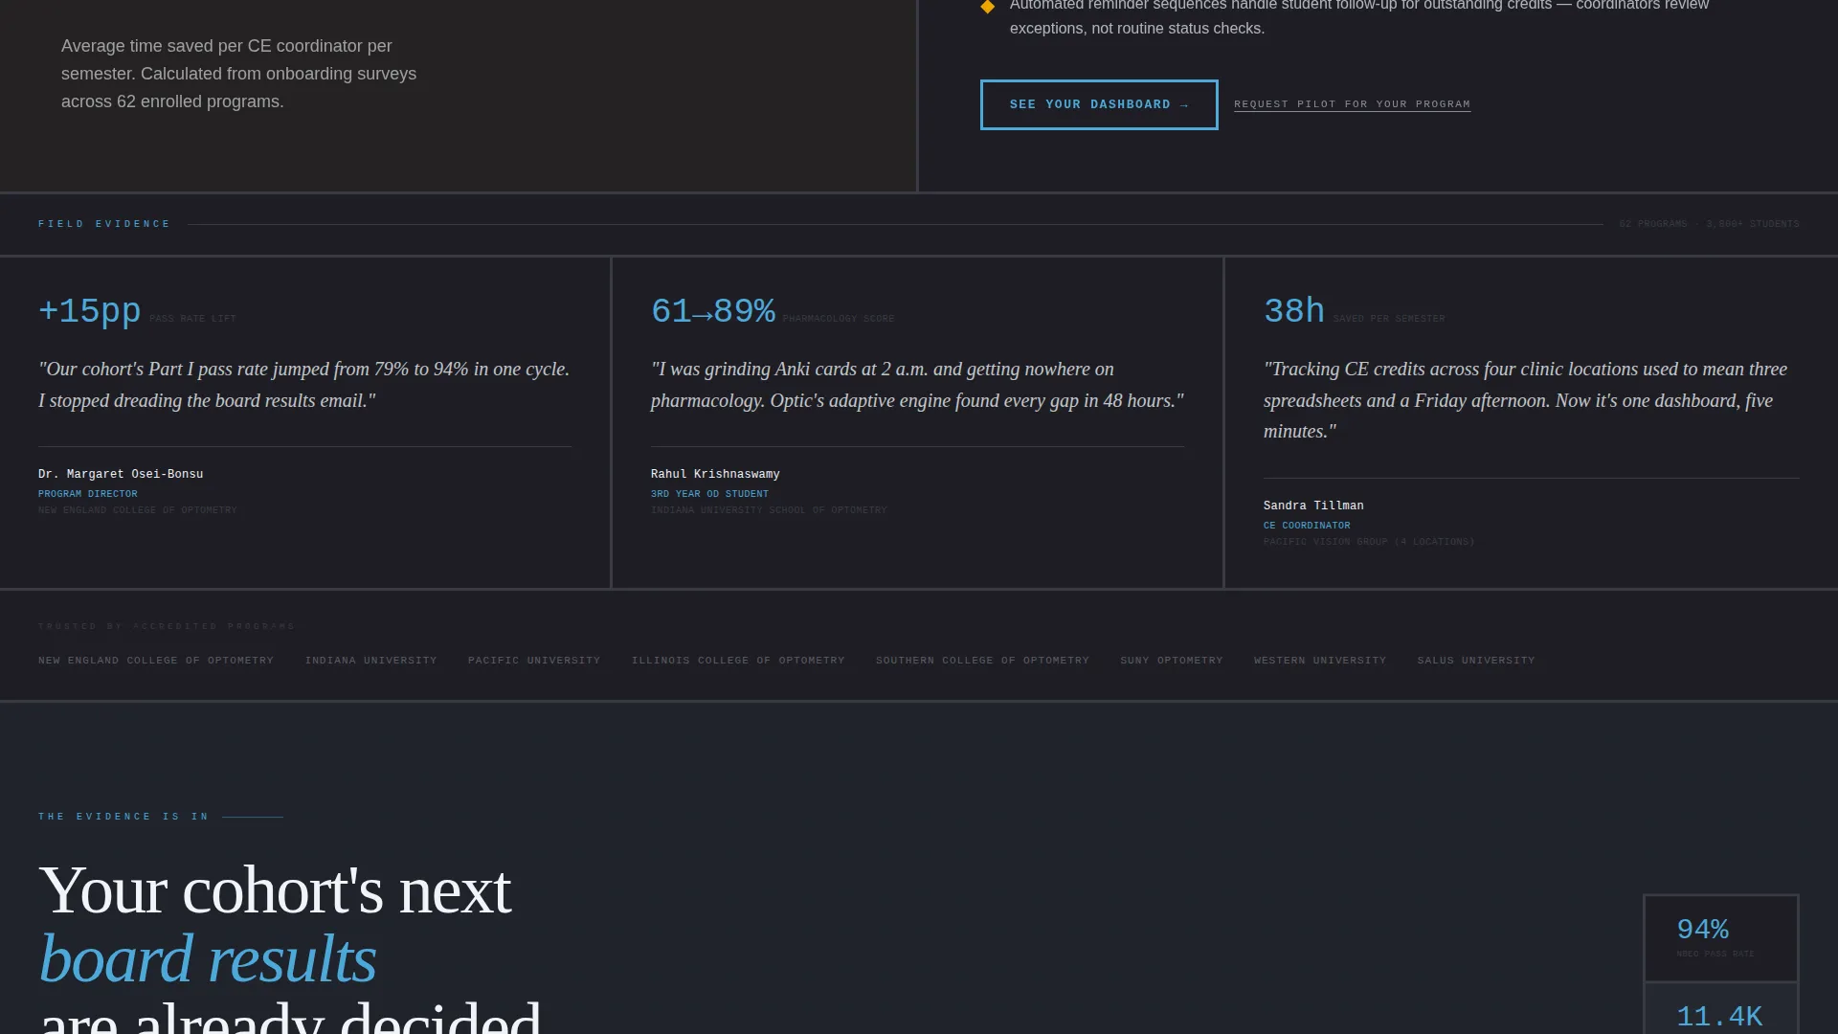Click the +15pp pass rate statistic
Image resolution: width=1838 pixels, height=1034 pixels.
coord(90,311)
